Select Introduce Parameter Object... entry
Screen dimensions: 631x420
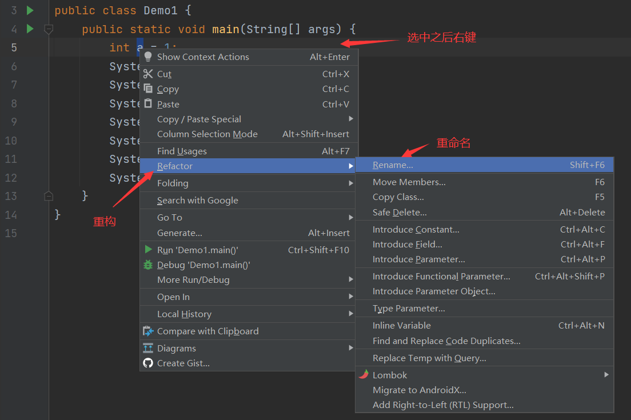[485, 291]
